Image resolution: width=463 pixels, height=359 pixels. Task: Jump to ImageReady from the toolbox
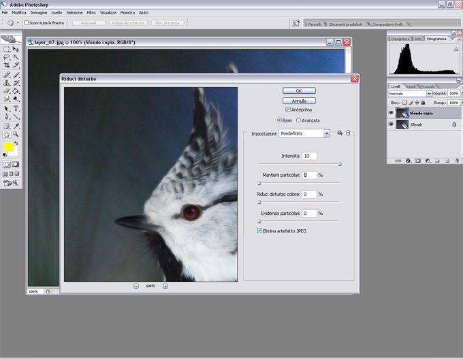tap(11, 183)
